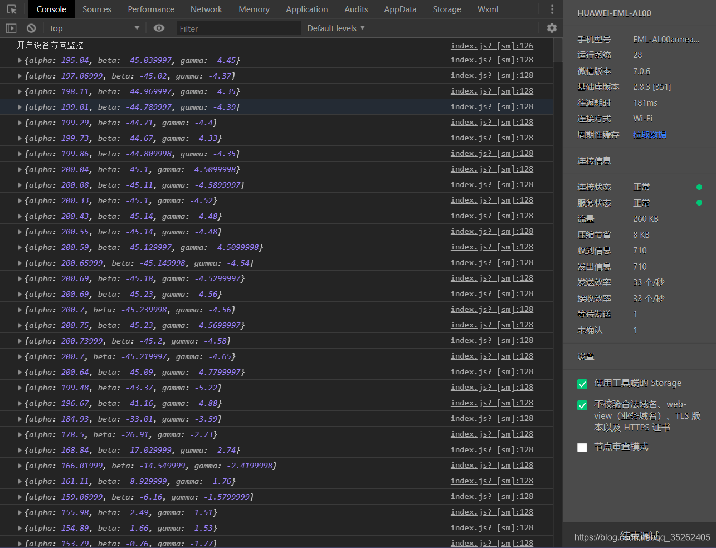
Task: Select the 2.8.3 [351] library version
Action: coord(652,86)
